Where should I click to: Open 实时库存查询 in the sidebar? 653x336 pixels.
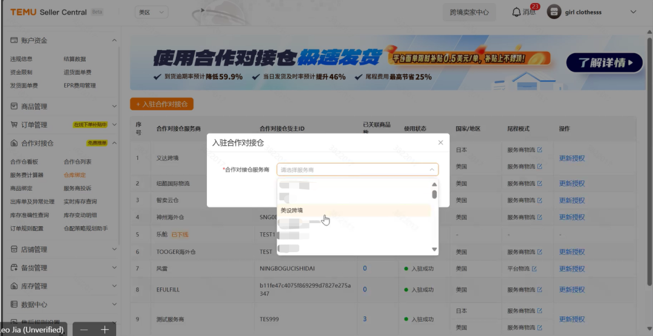point(80,202)
